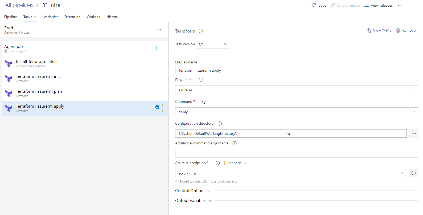Click the Create release rocket icon
Viewport: 423px width, 215px height.
coord(333,5)
